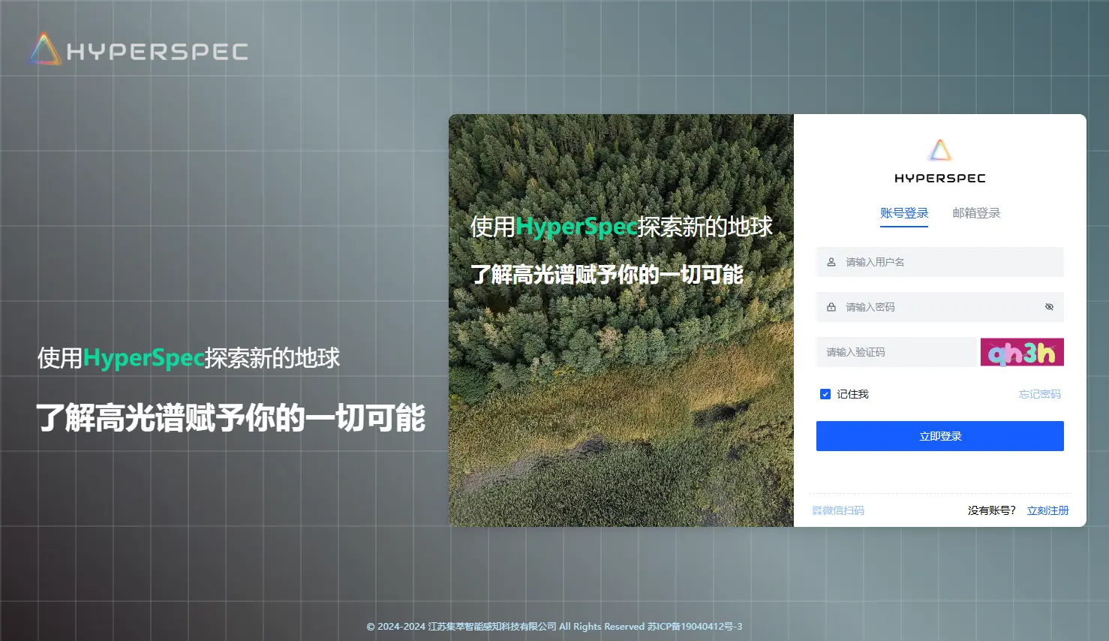Click into the 请输入验证码 captcha field
The image size is (1109, 641).
coord(896,352)
